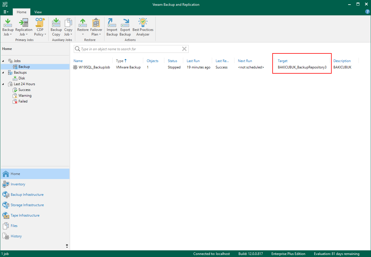
Task: Click the Backup Copy ribbon button
Action: (56, 27)
